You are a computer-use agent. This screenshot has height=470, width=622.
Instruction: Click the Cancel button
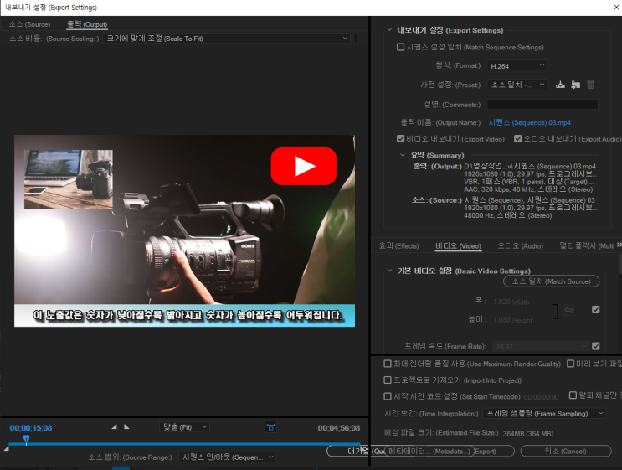[x=566, y=452]
